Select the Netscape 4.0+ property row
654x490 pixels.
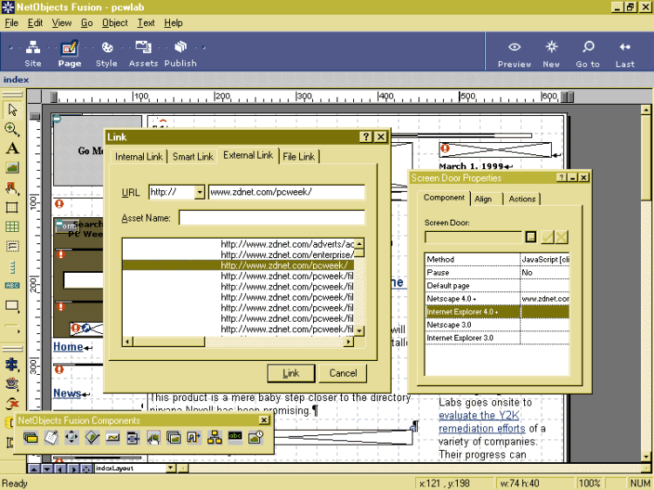tap(497, 298)
